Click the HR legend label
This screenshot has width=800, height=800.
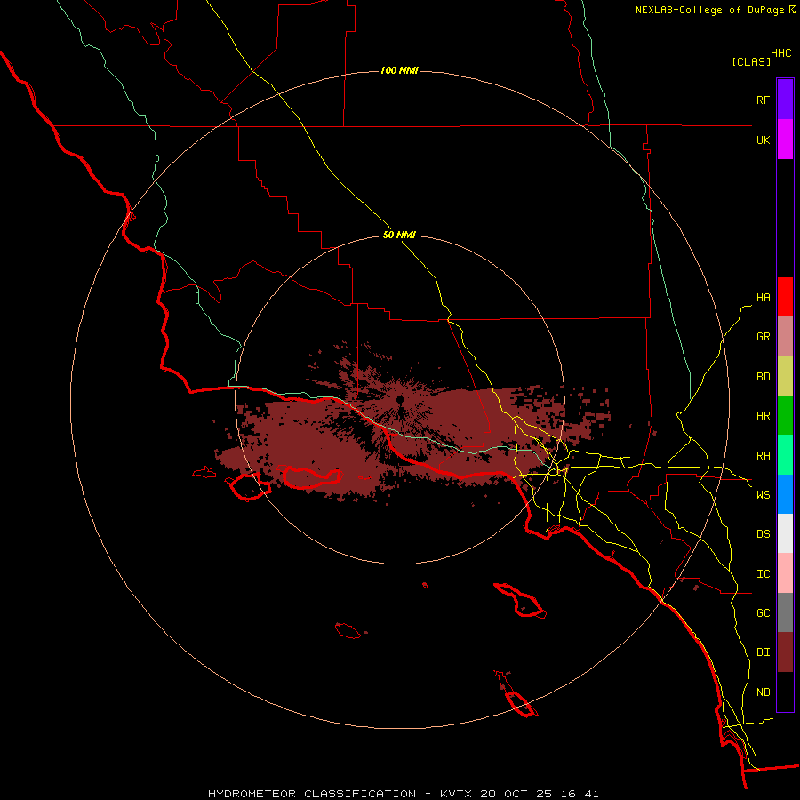(x=764, y=416)
